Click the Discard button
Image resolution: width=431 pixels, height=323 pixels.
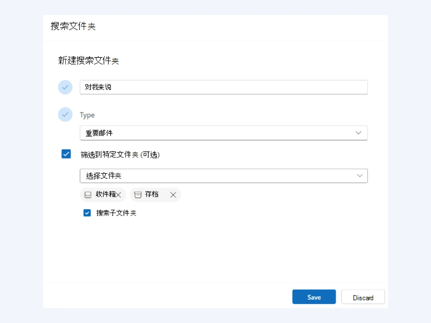click(x=363, y=297)
